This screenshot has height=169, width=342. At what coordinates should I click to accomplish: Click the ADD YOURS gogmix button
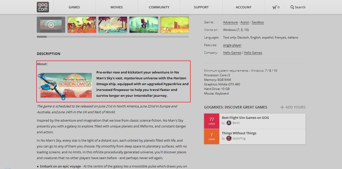293,107
